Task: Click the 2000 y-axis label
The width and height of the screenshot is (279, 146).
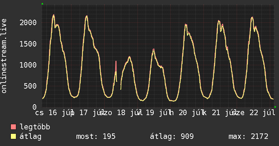Action: (x=28, y=23)
